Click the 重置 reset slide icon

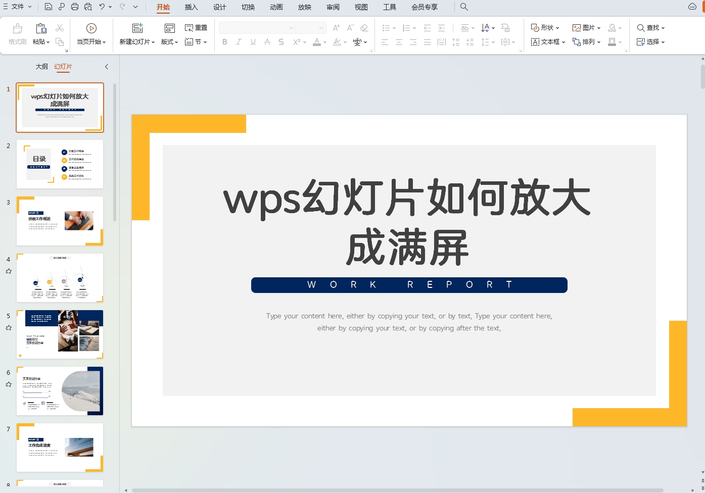pyautogui.click(x=196, y=27)
